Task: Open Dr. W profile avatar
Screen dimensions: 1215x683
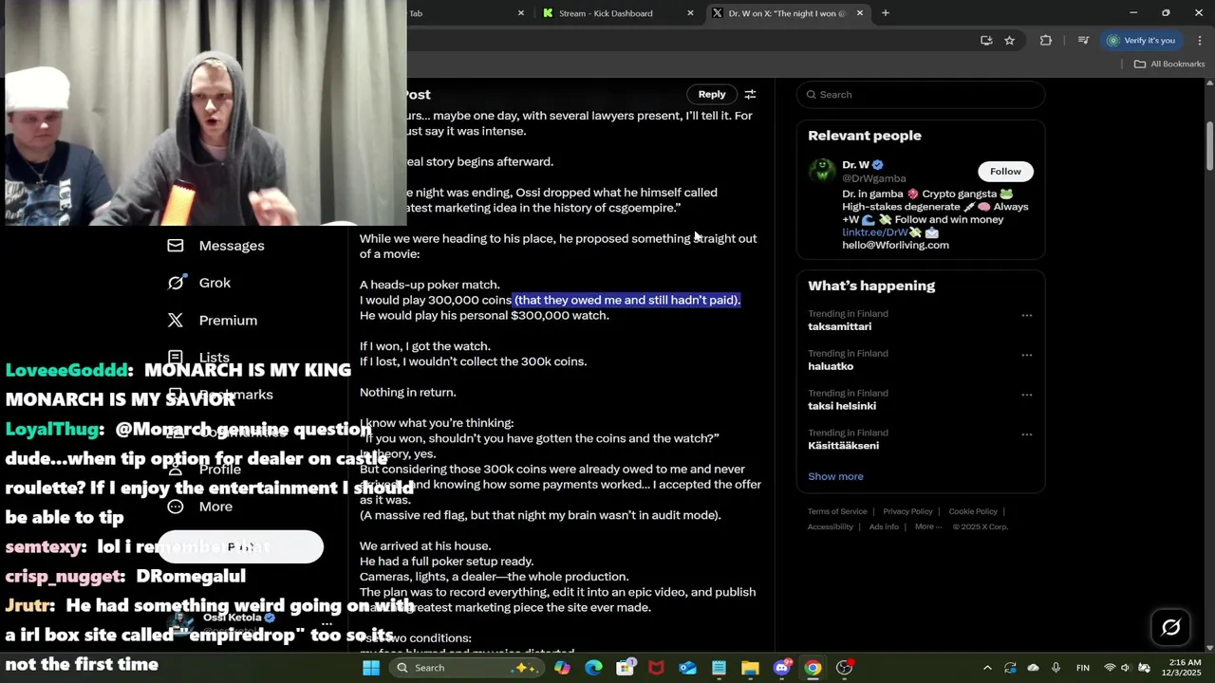Action: pos(821,170)
